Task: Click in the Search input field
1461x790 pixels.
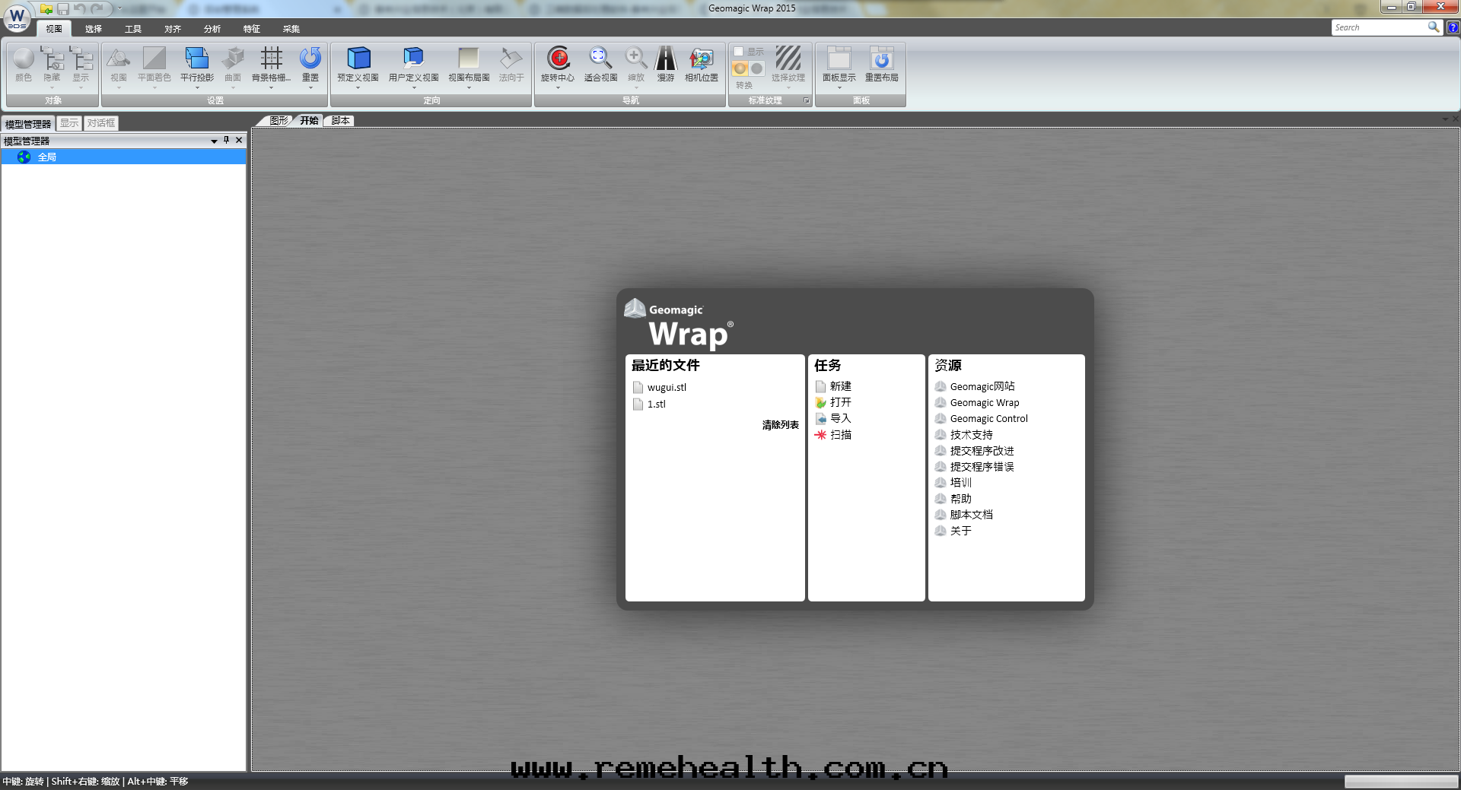Action: [x=1379, y=27]
